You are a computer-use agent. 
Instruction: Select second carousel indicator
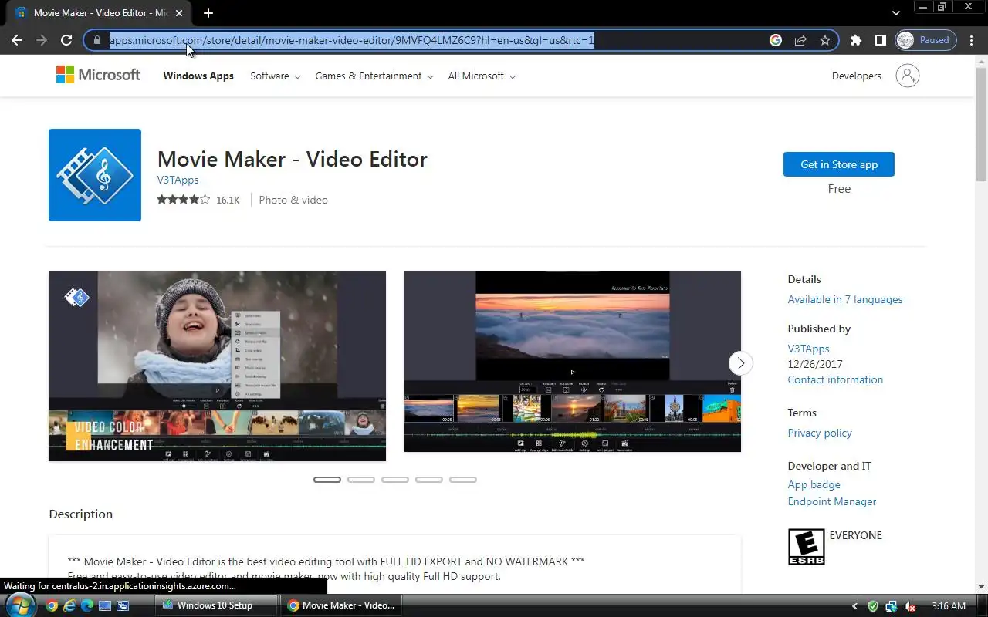point(361,480)
